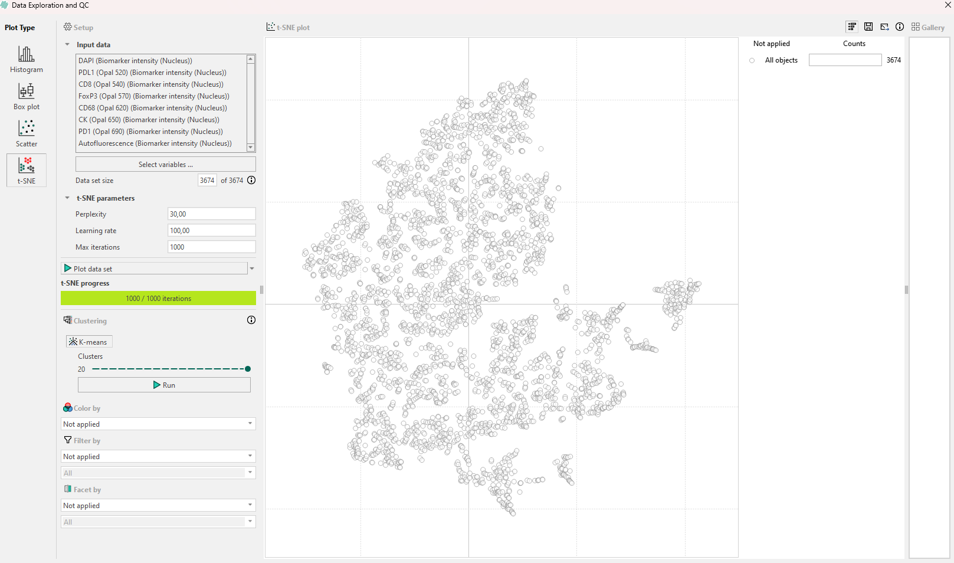Image resolution: width=954 pixels, height=563 pixels.
Task: Select DAPI (Biomarker intensity (Nucleus)) variable
Action: coord(160,60)
